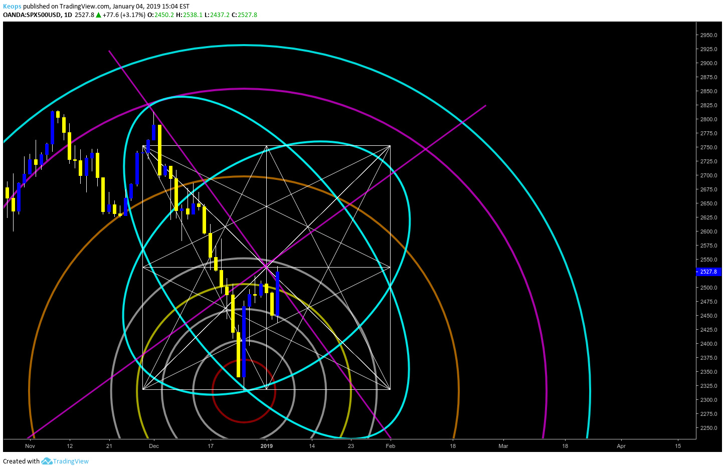Click the 2550.0 price axis label

pyautogui.click(x=708, y=260)
